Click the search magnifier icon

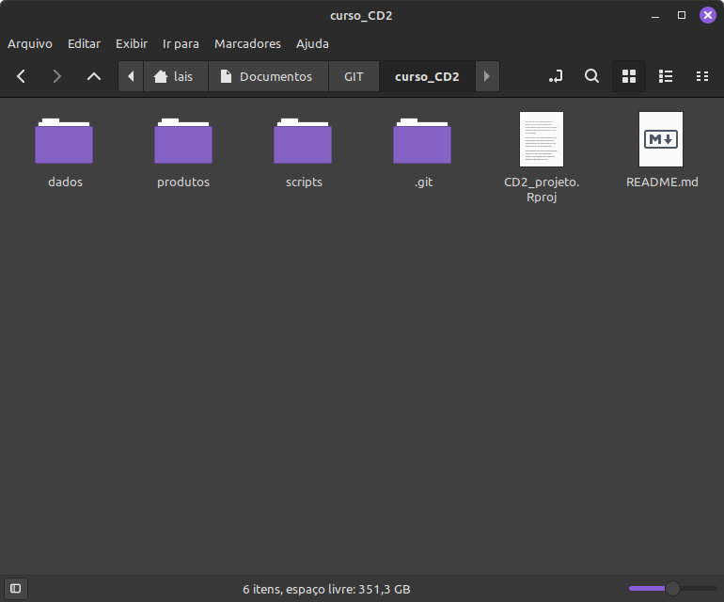591,76
